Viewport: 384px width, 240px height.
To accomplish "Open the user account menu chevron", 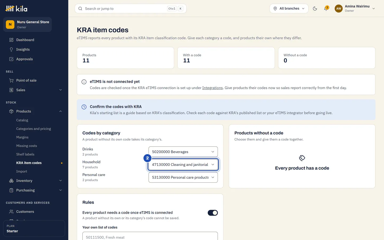I will pyautogui.click(x=374, y=9).
